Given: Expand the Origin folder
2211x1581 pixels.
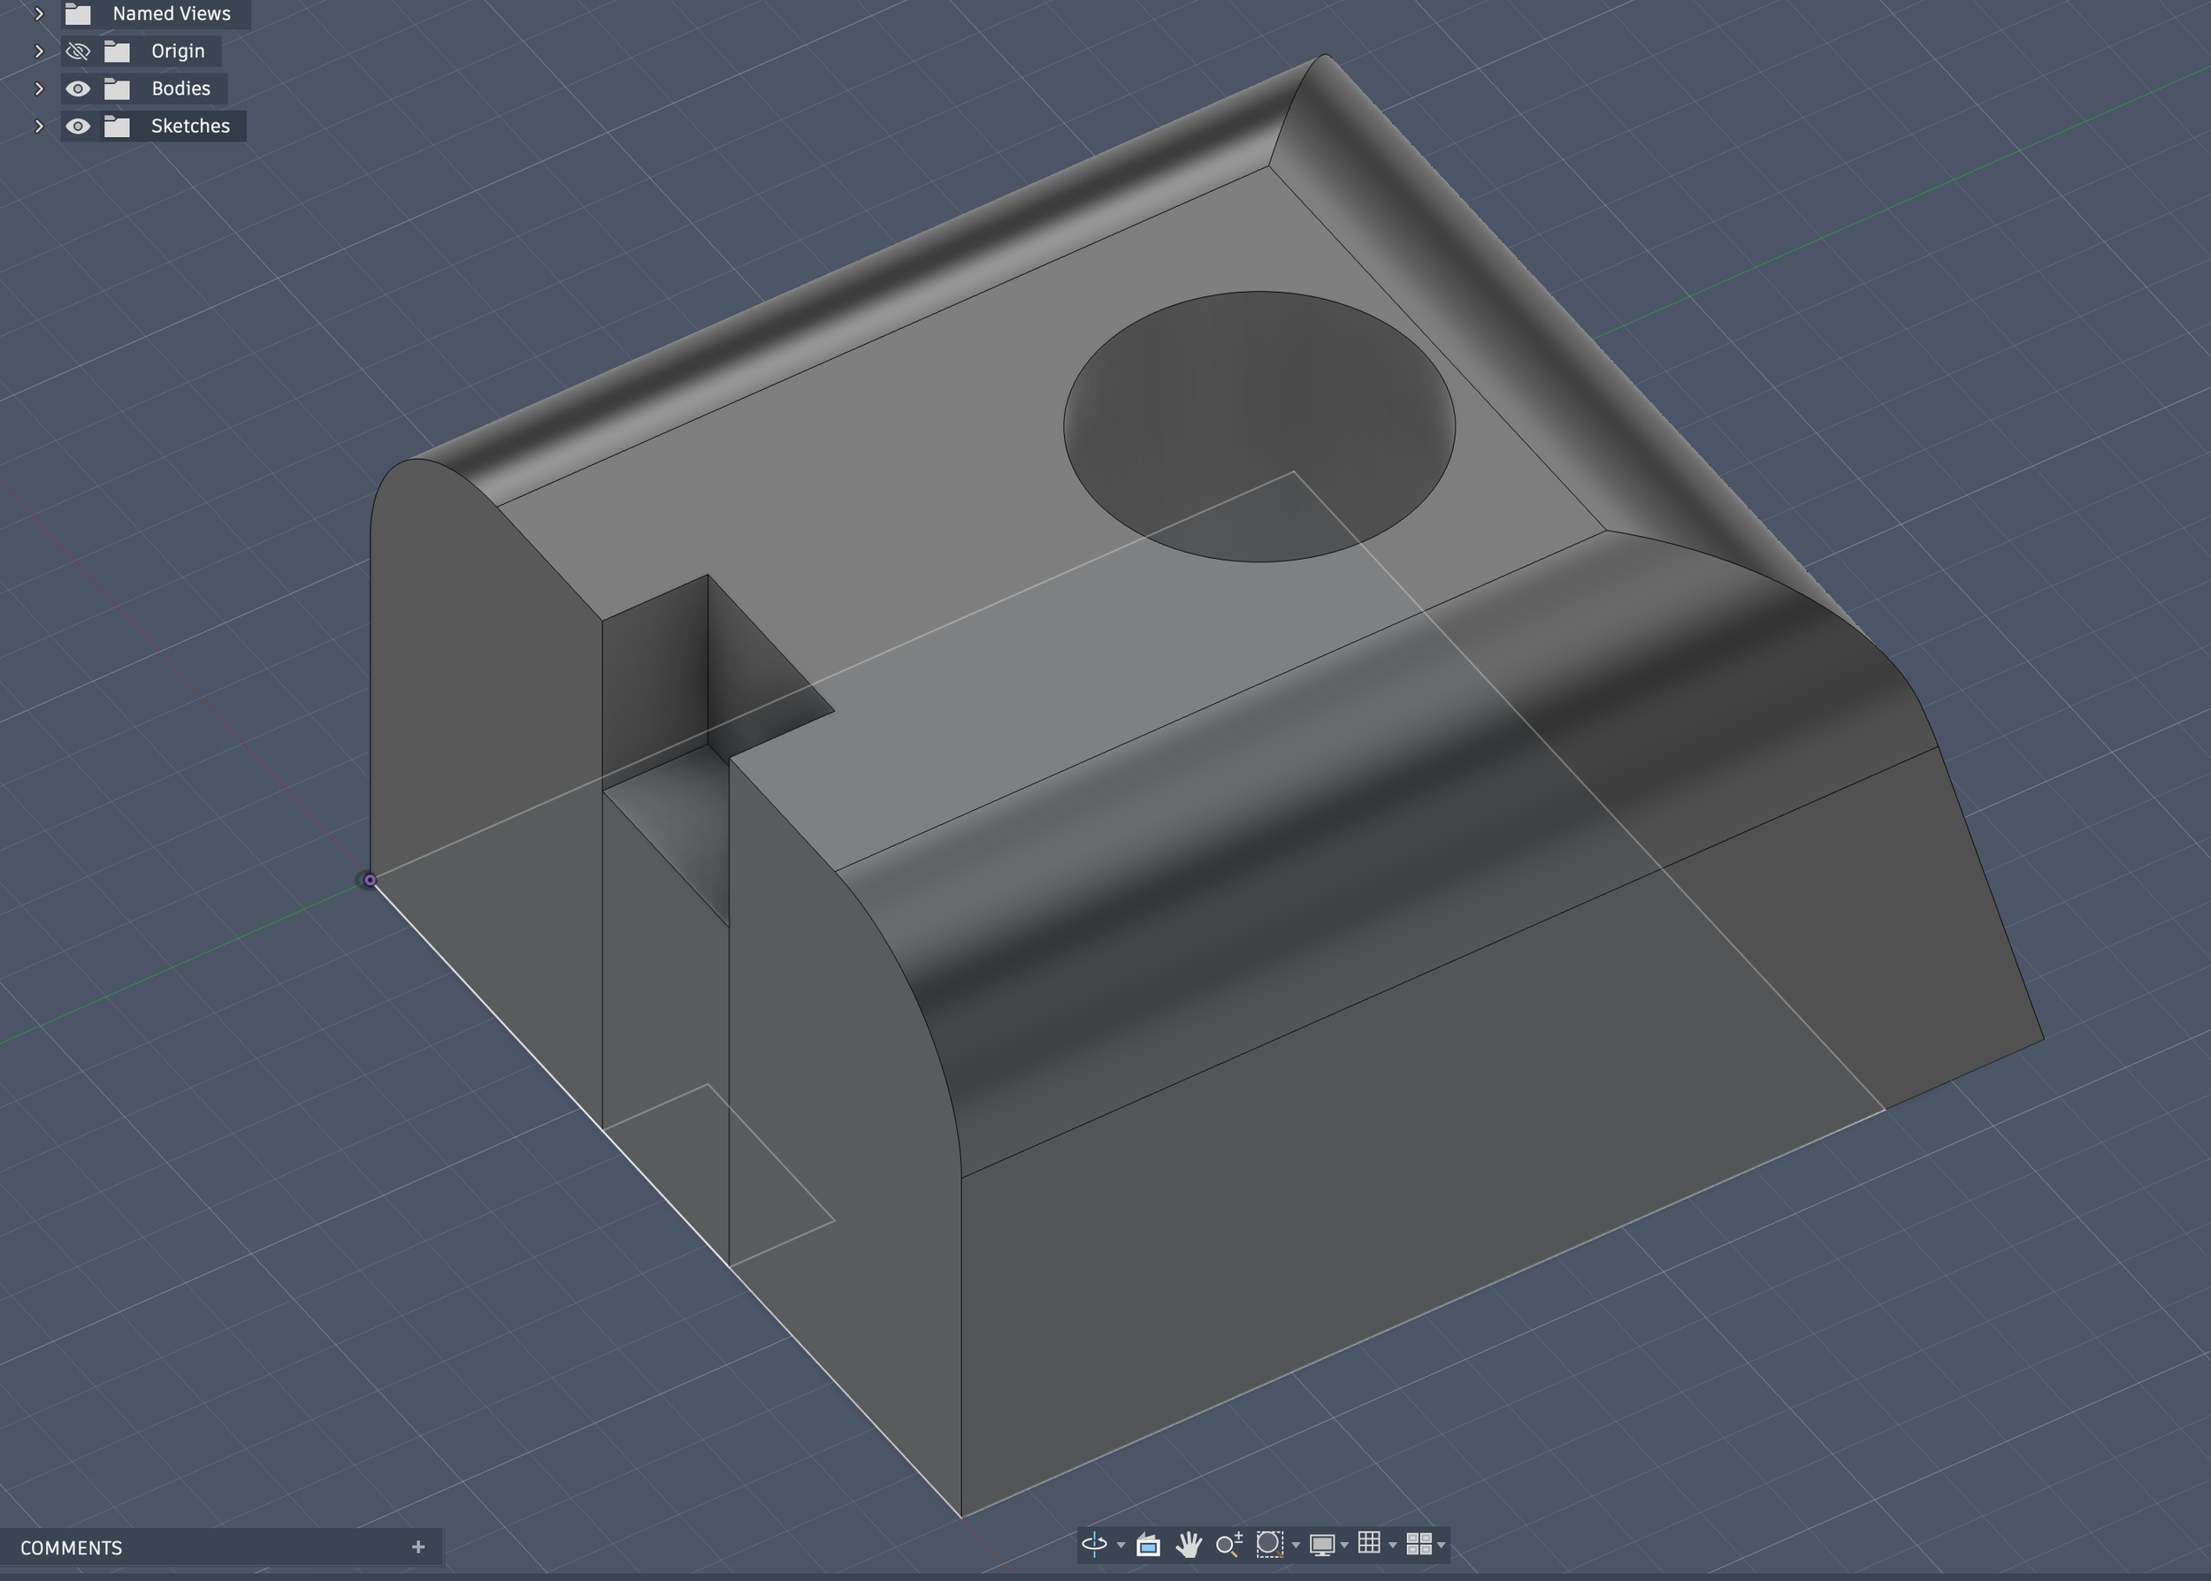Looking at the screenshot, I should point(39,50).
